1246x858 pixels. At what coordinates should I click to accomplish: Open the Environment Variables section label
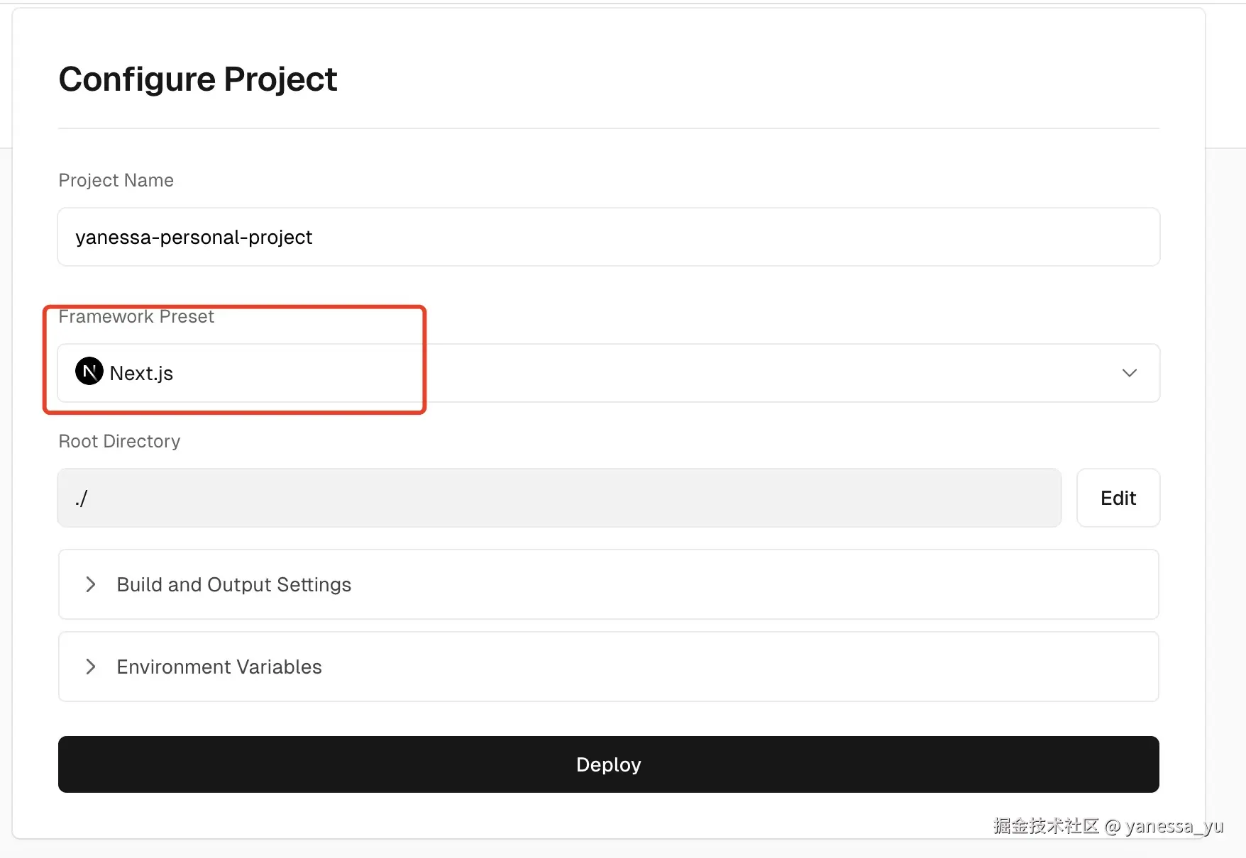click(219, 667)
